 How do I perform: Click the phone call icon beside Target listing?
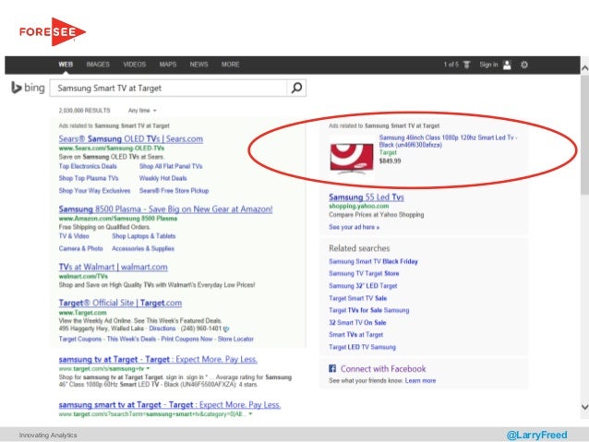pyautogui.click(x=226, y=329)
